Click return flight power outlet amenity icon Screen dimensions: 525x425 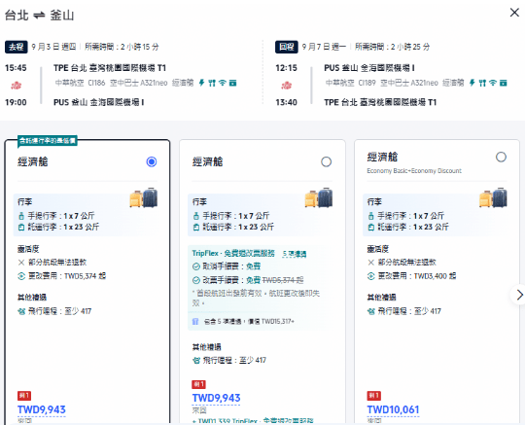pos(472,83)
